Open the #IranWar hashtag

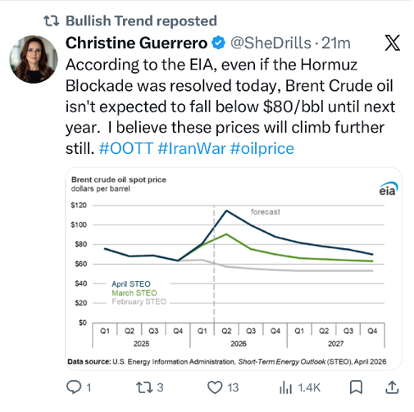pos(192,148)
